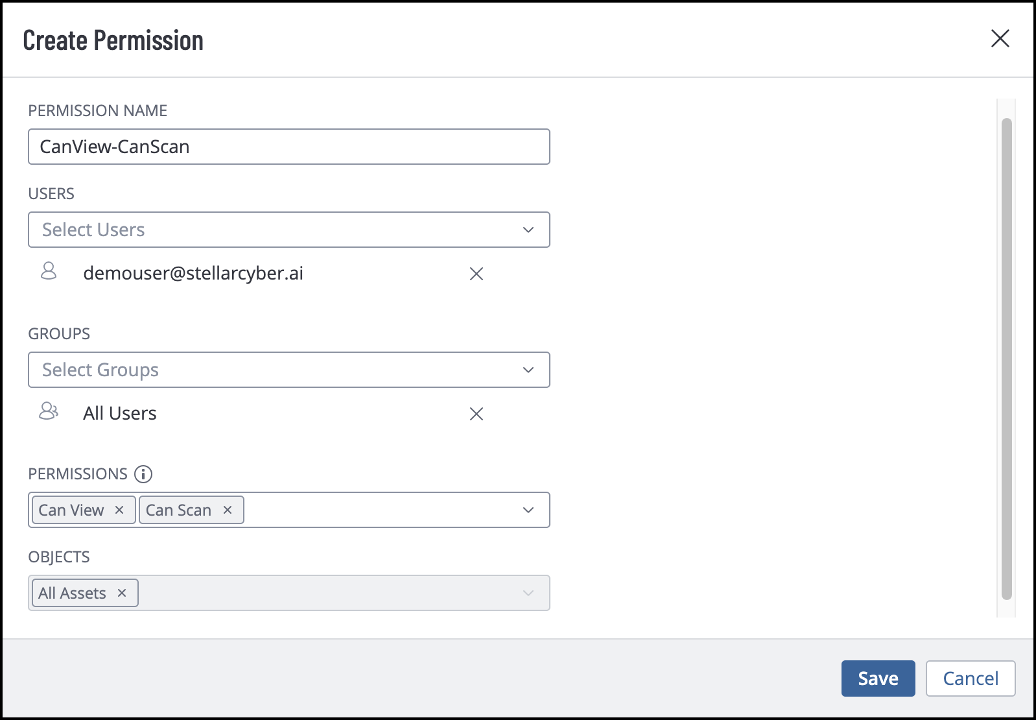1036x720 pixels.
Task: Expand the Objects dropdown arrow
Action: tap(528, 593)
